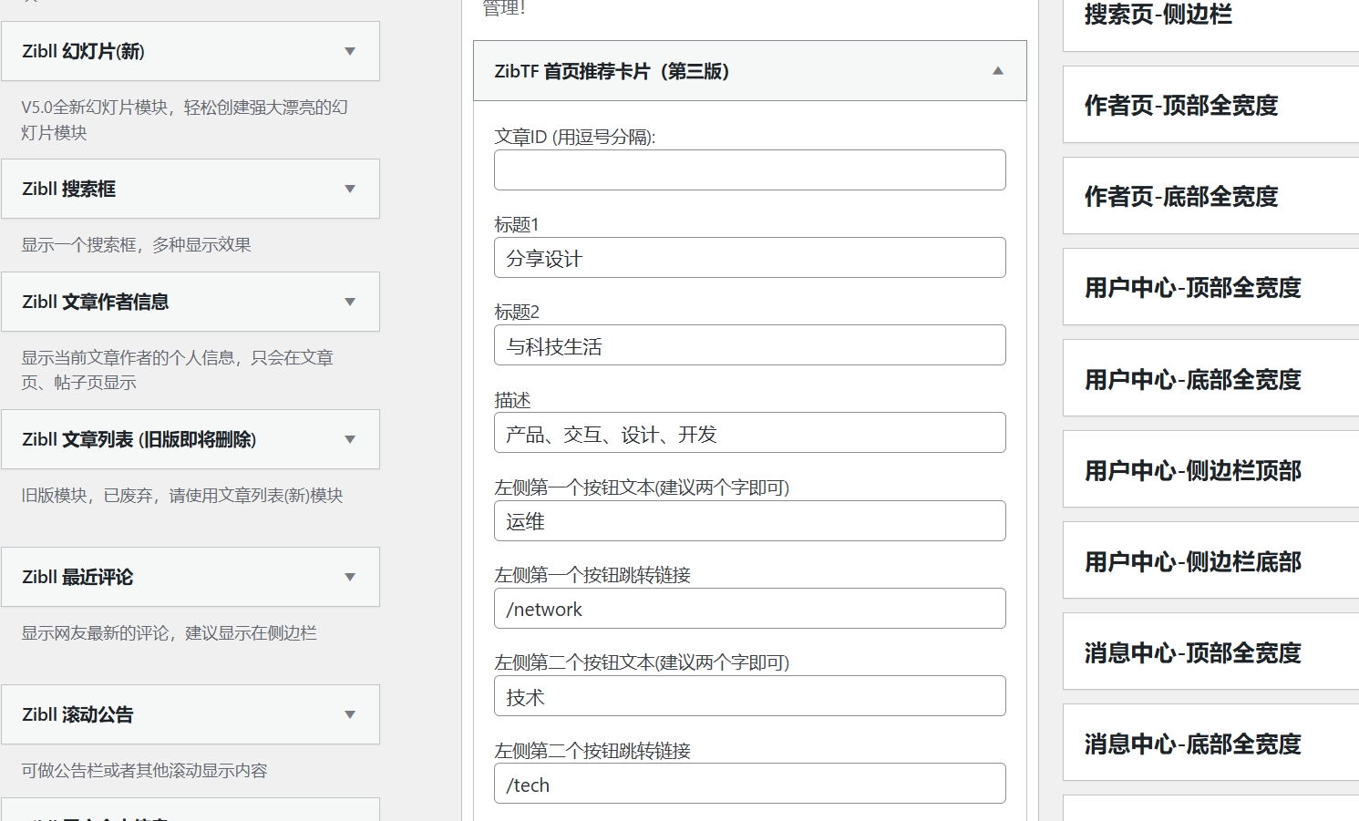
Task: Open the Zibll 最近评论 widget
Action: [350, 577]
